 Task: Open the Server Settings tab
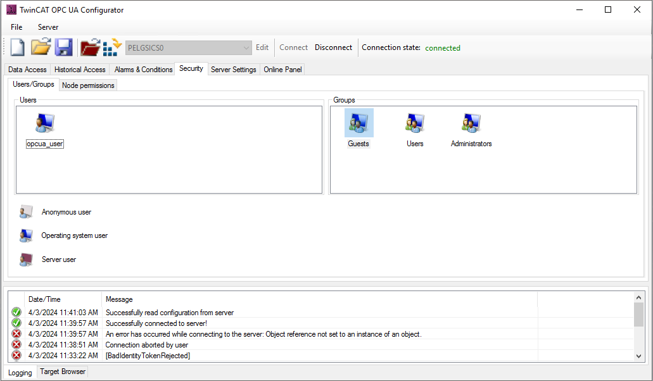[233, 70]
